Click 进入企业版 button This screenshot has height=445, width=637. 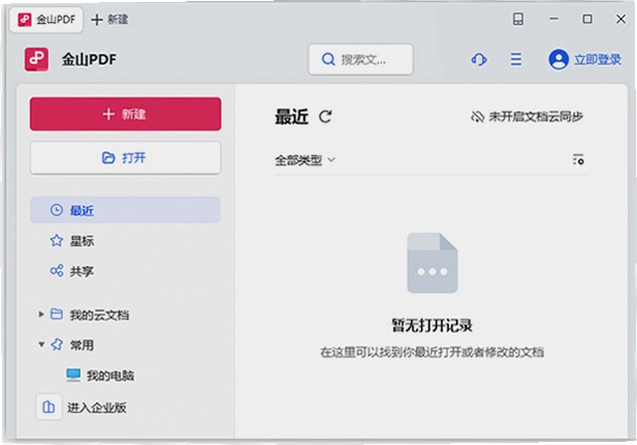point(82,407)
